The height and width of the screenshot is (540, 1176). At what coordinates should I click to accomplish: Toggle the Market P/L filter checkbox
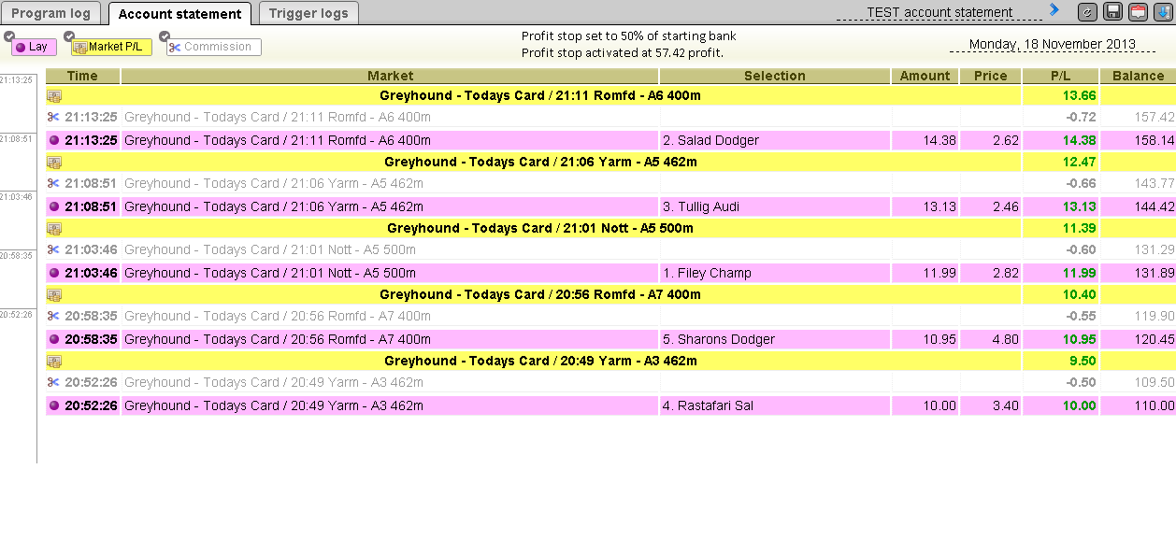pyautogui.click(x=69, y=36)
